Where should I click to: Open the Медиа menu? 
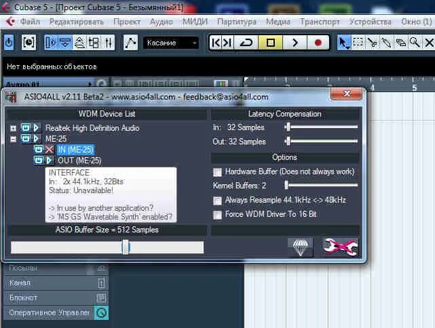point(278,22)
